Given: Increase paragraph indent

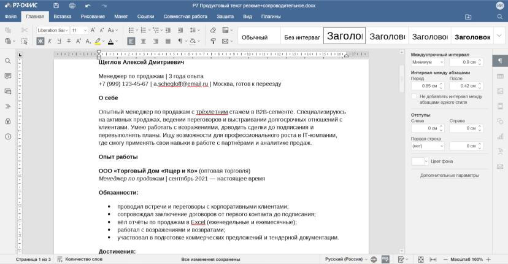Looking at the screenshot, I should (x=180, y=30).
